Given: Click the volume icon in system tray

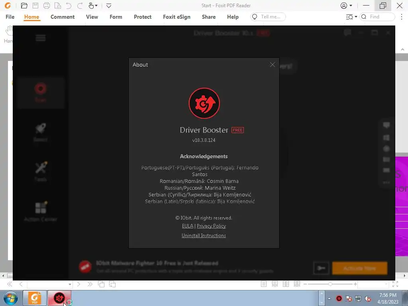Looking at the screenshot, I should [x=368, y=299].
